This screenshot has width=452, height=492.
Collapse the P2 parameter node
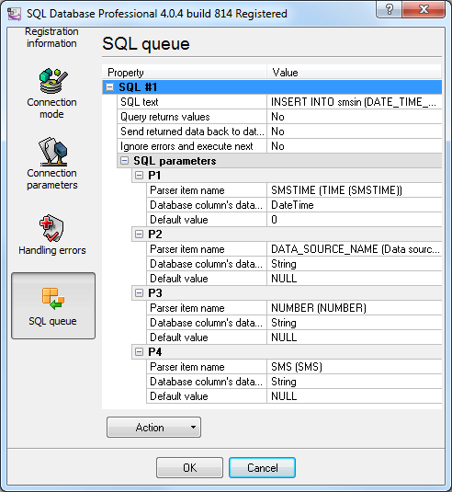point(139,235)
